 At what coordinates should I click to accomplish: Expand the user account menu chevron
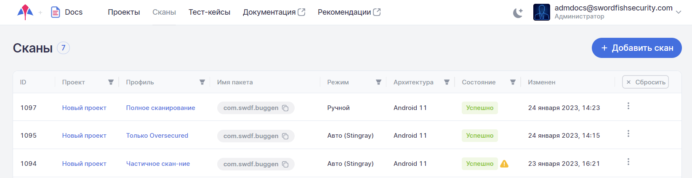click(x=678, y=13)
